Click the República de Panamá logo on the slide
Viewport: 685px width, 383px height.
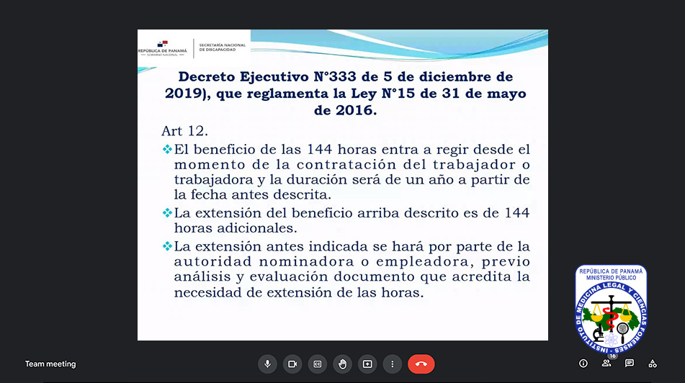coord(163,48)
